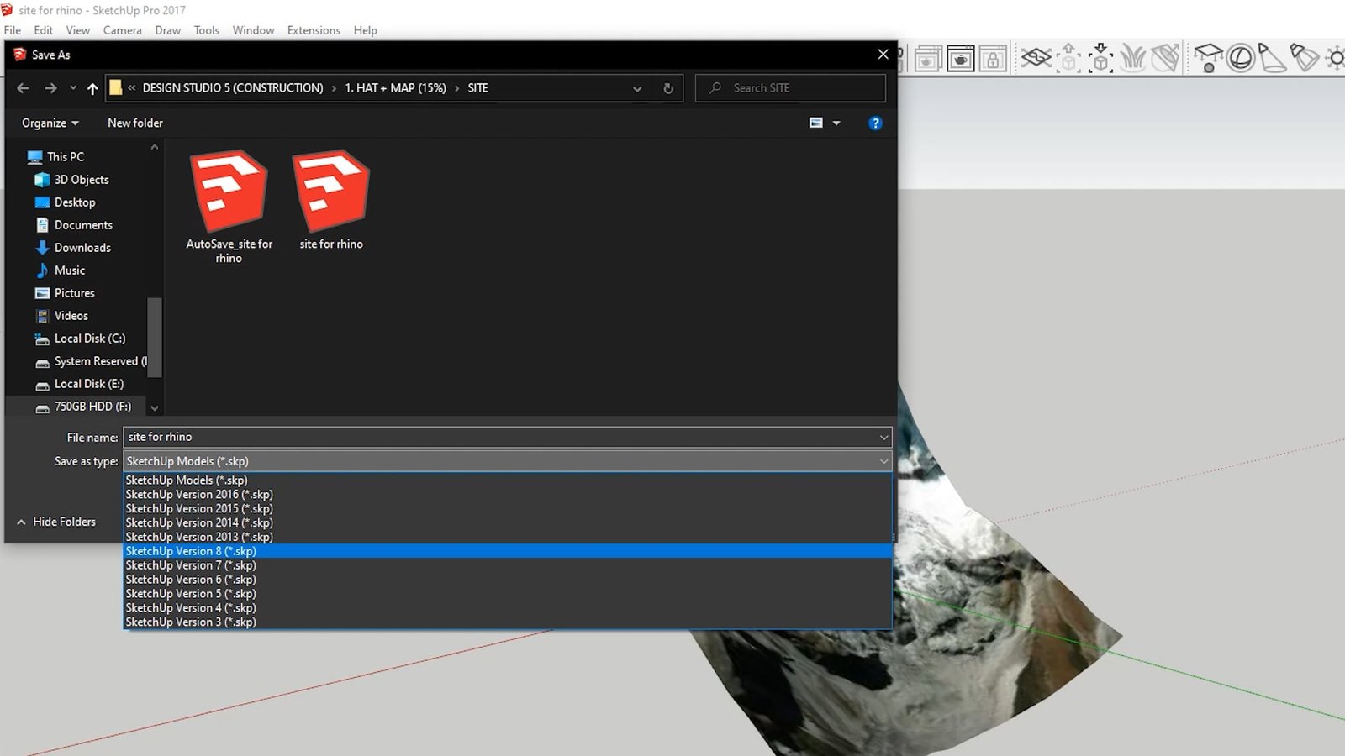
Task: Choose SketchUp Version 2013 format
Action: tap(508, 537)
